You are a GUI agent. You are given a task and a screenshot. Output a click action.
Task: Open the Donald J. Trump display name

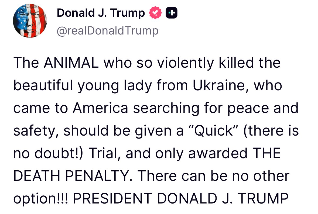coord(101,13)
